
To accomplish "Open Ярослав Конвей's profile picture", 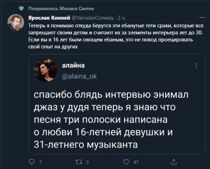I will [x=16, y=23].
